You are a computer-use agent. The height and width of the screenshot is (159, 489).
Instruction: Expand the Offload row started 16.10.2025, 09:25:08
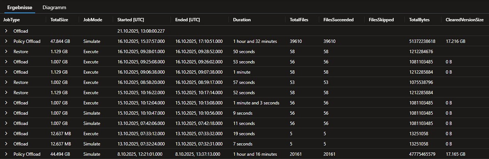click(x=6, y=62)
